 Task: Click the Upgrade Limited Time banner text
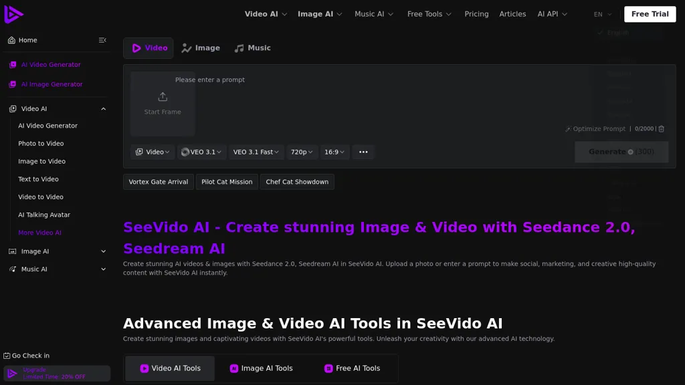click(x=54, y=374)
